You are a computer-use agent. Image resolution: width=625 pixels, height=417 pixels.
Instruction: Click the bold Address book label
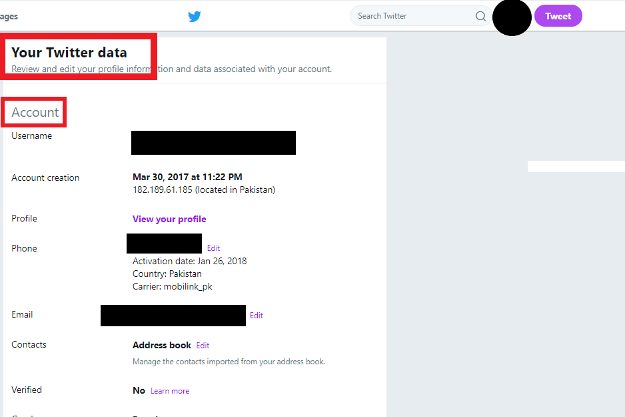click(x=162, y=346)
